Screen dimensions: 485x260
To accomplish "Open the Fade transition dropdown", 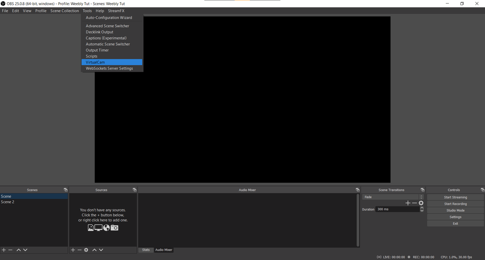I will tap(392, 197).
